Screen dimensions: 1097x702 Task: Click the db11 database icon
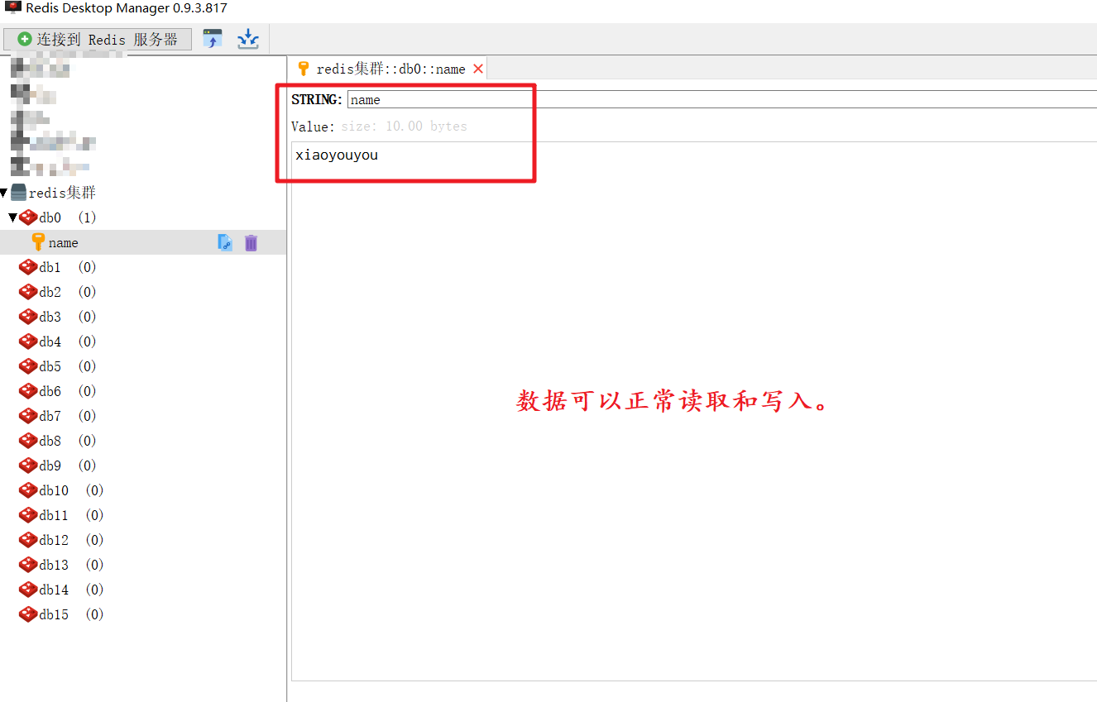click(28, 515)
